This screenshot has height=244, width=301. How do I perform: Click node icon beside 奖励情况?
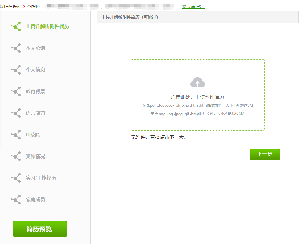[x=16, y=156]
